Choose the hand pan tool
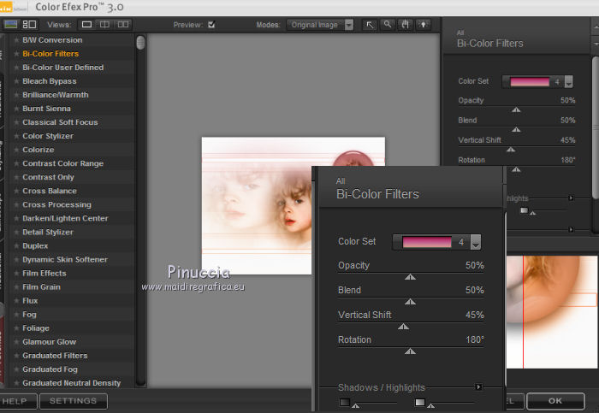The width and height of the screenshot is (599, 413). pyautogui.click(x=406, y=25)
